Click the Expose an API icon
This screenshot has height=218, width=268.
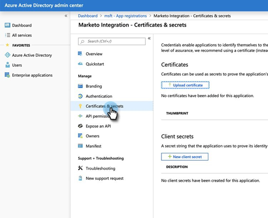[80, 126]
